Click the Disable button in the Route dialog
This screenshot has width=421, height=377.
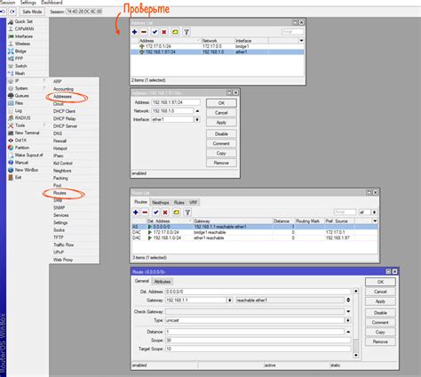(x=380, y=313)
